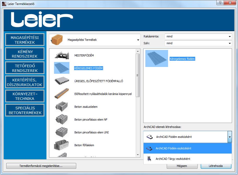Click the product list scrollbar thumb
Image resolution: width=238 pixels, height=175 pixels.
click(x=138, y=75)
